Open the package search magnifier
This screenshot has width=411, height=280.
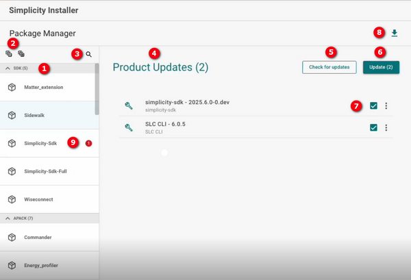[89, 54]
